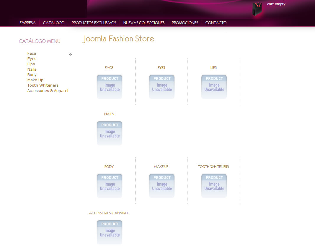Open the product image under EYES

click(x=162, y=87)
